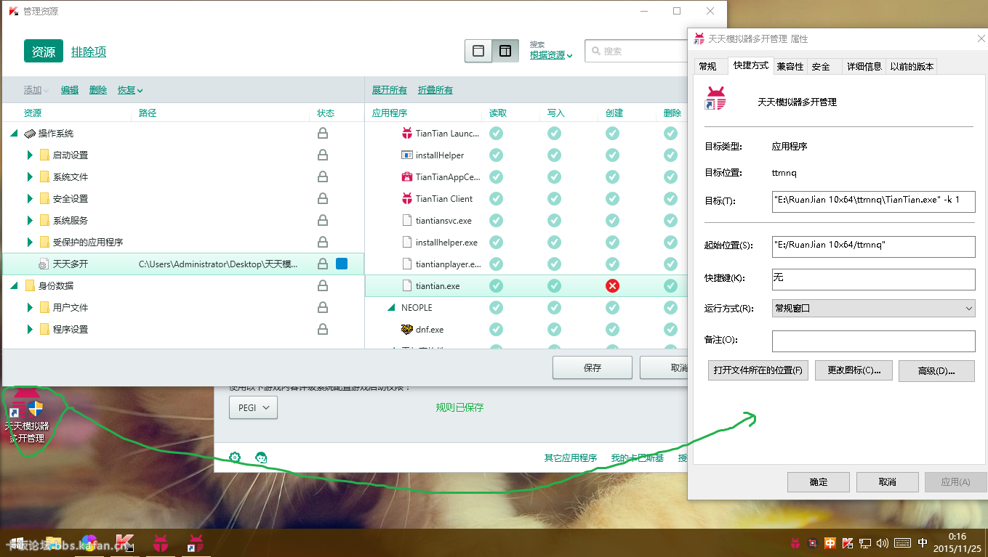Toggle red X create permission for tiantian.exe
The height and width of the screenshot is (557, 988).
point(612,286)
